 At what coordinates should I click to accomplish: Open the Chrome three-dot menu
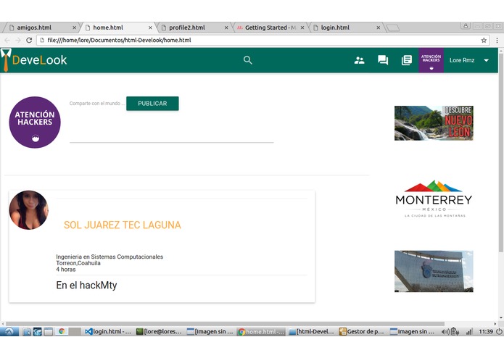point(497,40)
